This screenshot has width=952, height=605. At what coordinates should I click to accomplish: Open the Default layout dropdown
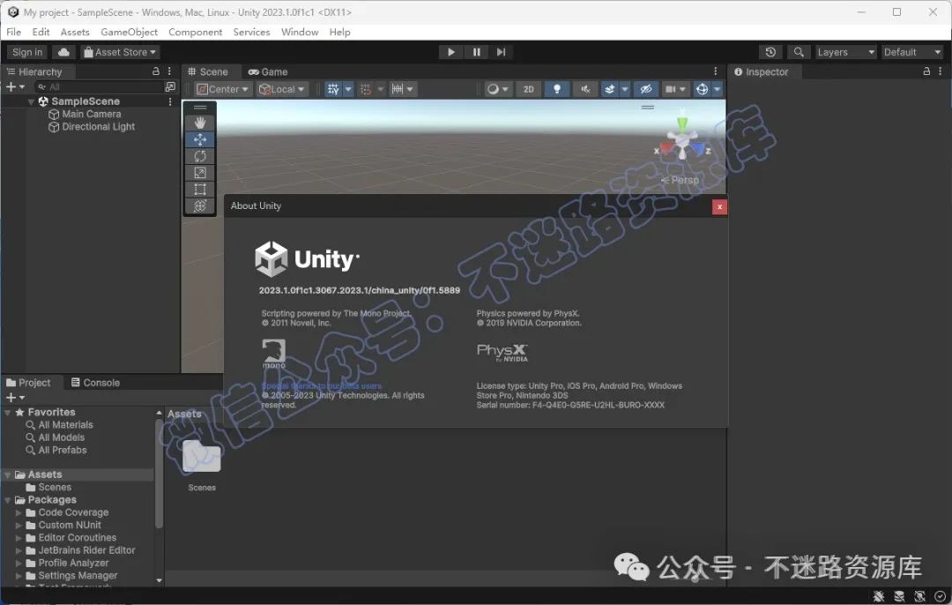pos(912,52)
